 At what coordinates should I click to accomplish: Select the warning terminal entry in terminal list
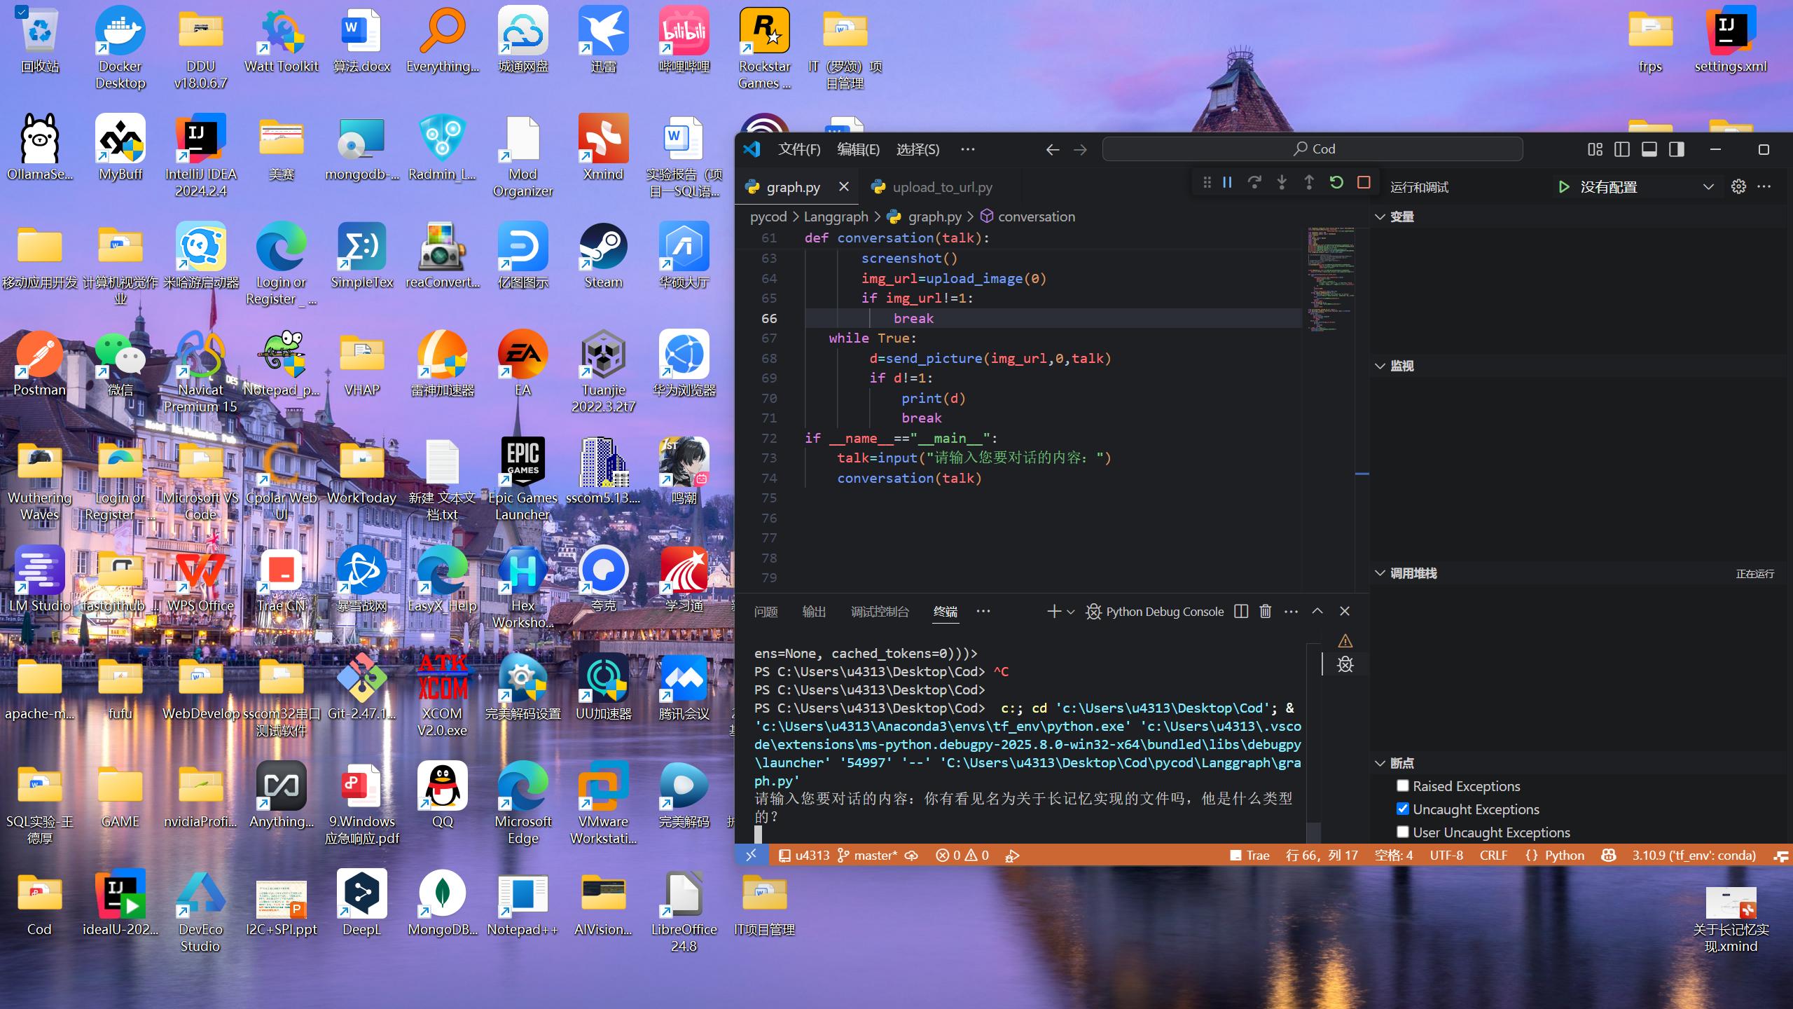[x=1345, y=641]
